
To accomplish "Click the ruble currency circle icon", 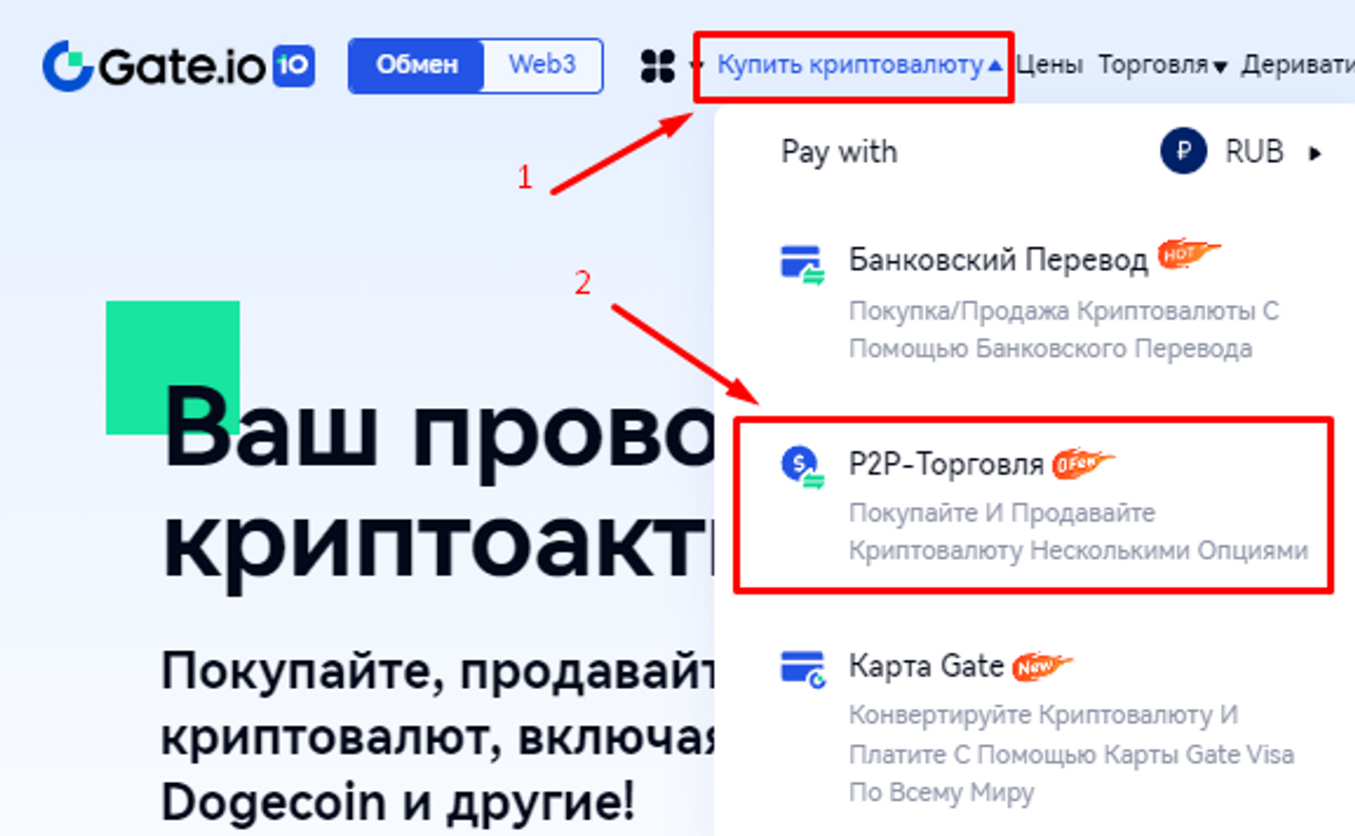I will tap(1183, 151).
